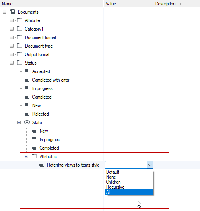
Task: Select the Output format label
Action: point(37,54)
